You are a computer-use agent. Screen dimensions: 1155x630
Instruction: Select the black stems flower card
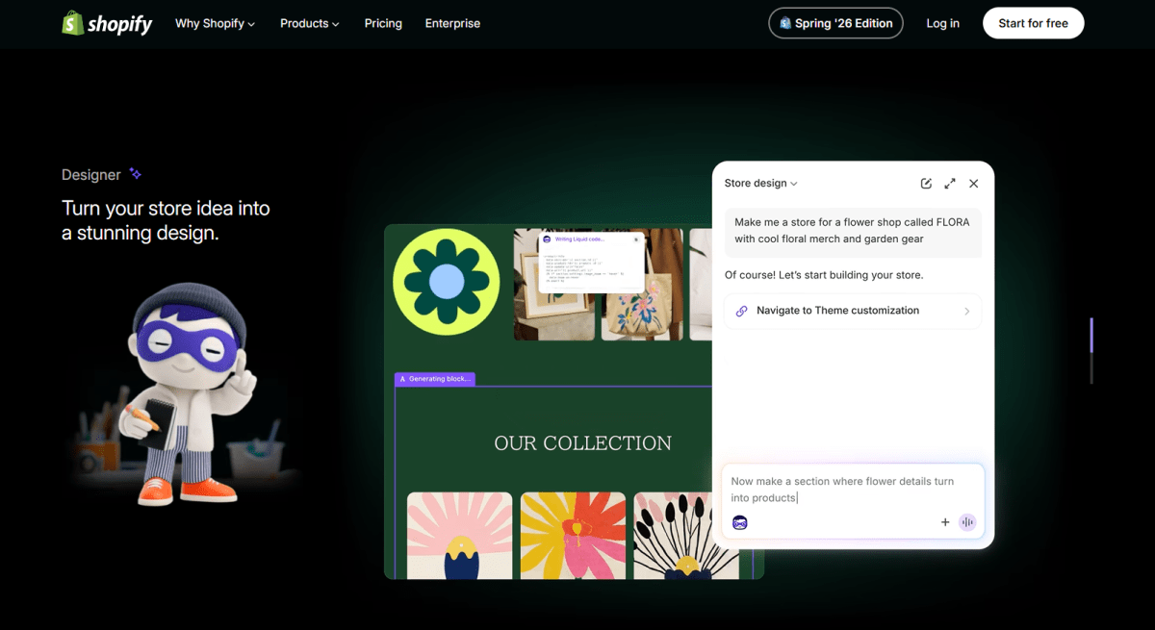coord(686,535)
